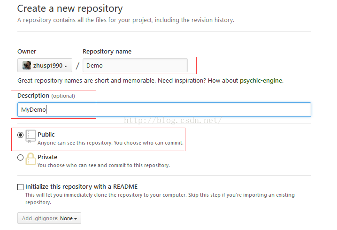
Task: Select the Public radio button
Action: [x=21, y=135]
